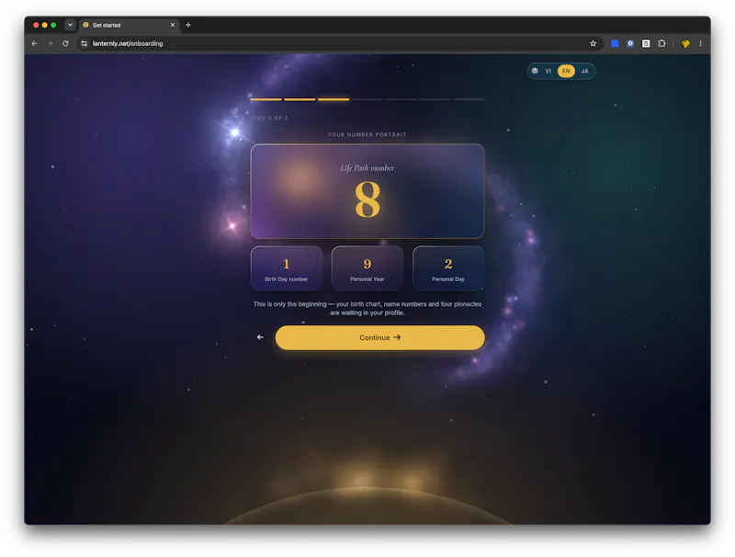Click the globe language icon
This screenshot has height=557, width=735.
coord(535,71)
